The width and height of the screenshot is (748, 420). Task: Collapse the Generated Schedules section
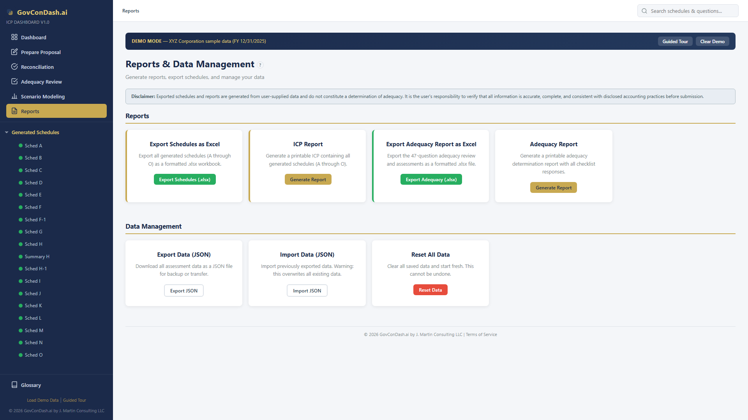coord(7,132)
